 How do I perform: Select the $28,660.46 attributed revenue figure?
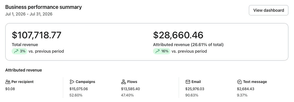(178, 35)
